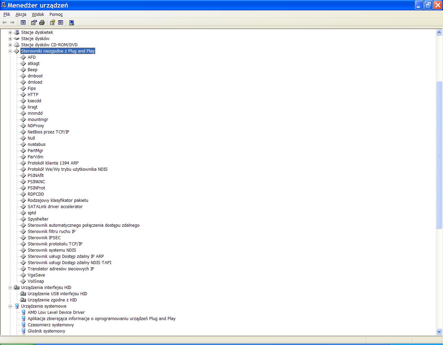Image resolution: width=443 pixels, height=345 pixels.
Task: Open Properties via the toolbar icon
Action: pos(34,22)
